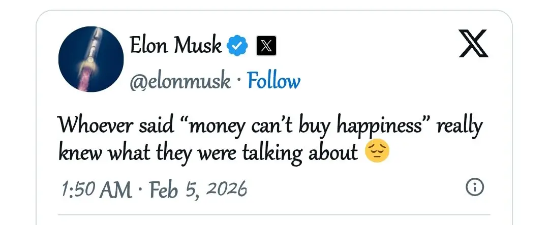Click the black X affiliate badge
549x225 pixels.
click(x=265, y=46)
